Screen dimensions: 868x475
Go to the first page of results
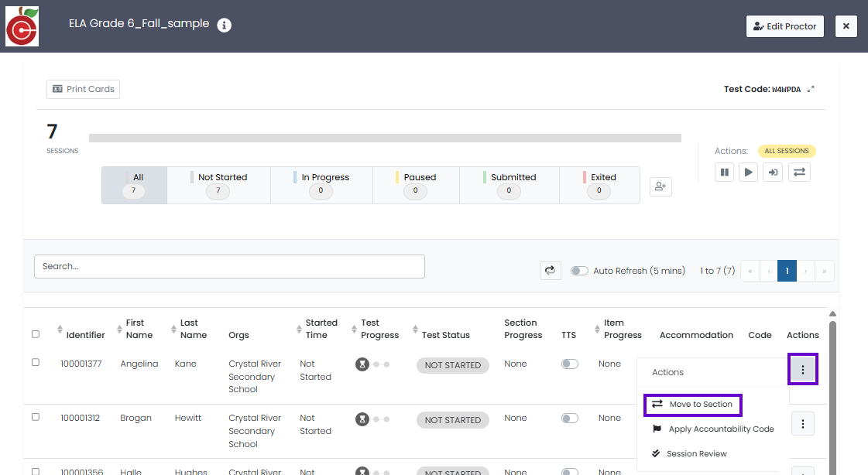point(750,271)
